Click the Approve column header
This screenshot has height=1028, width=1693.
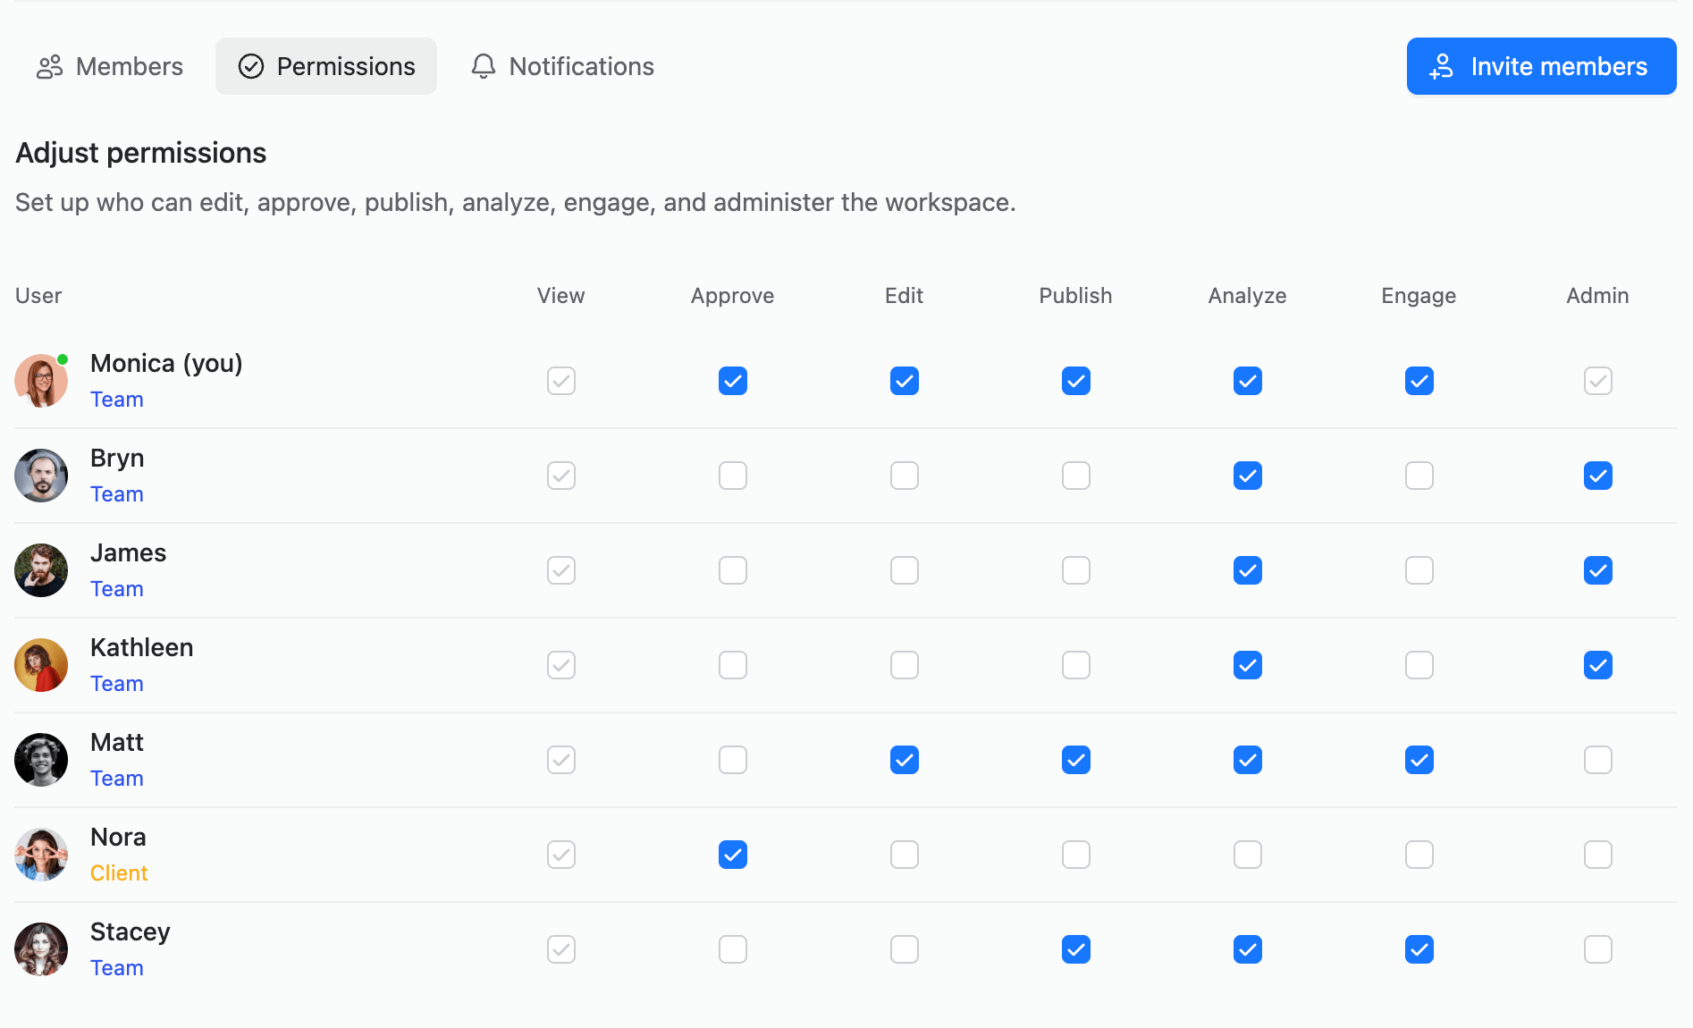tap(733, 296)
